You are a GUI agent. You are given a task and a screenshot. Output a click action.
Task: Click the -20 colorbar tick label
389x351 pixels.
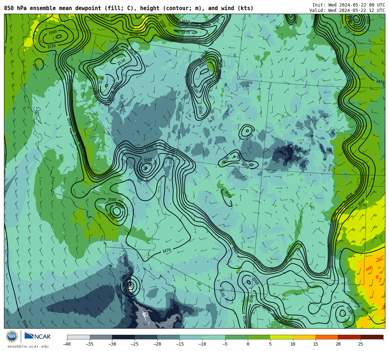pyautogui.click(x=157, y=344)
